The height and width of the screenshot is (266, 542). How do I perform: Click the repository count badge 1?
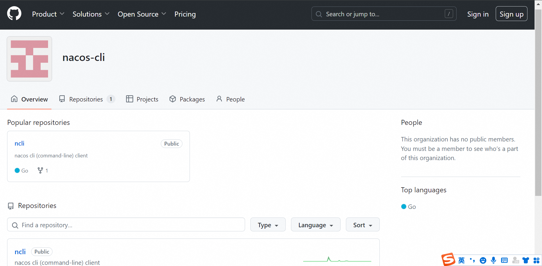point(111,99)
